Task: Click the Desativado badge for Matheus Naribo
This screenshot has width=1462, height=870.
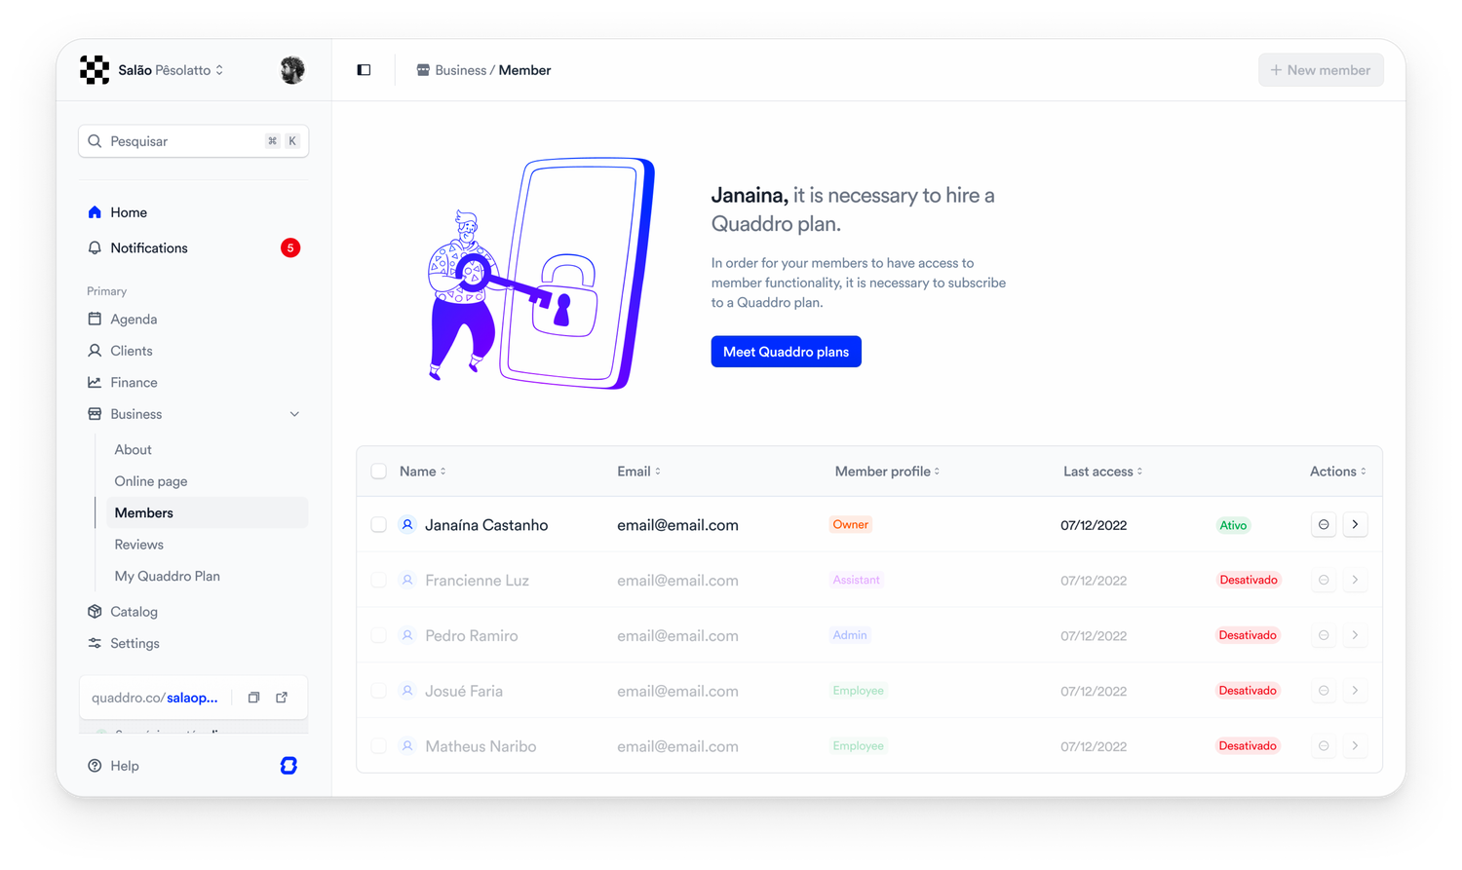Action: click(1248, 746)
